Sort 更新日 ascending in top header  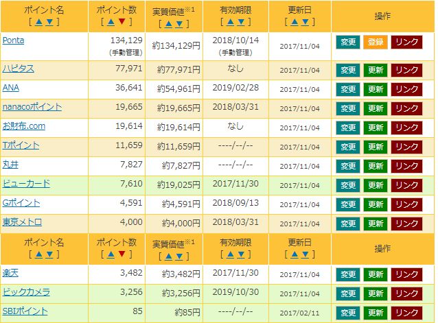pos(295,22)
